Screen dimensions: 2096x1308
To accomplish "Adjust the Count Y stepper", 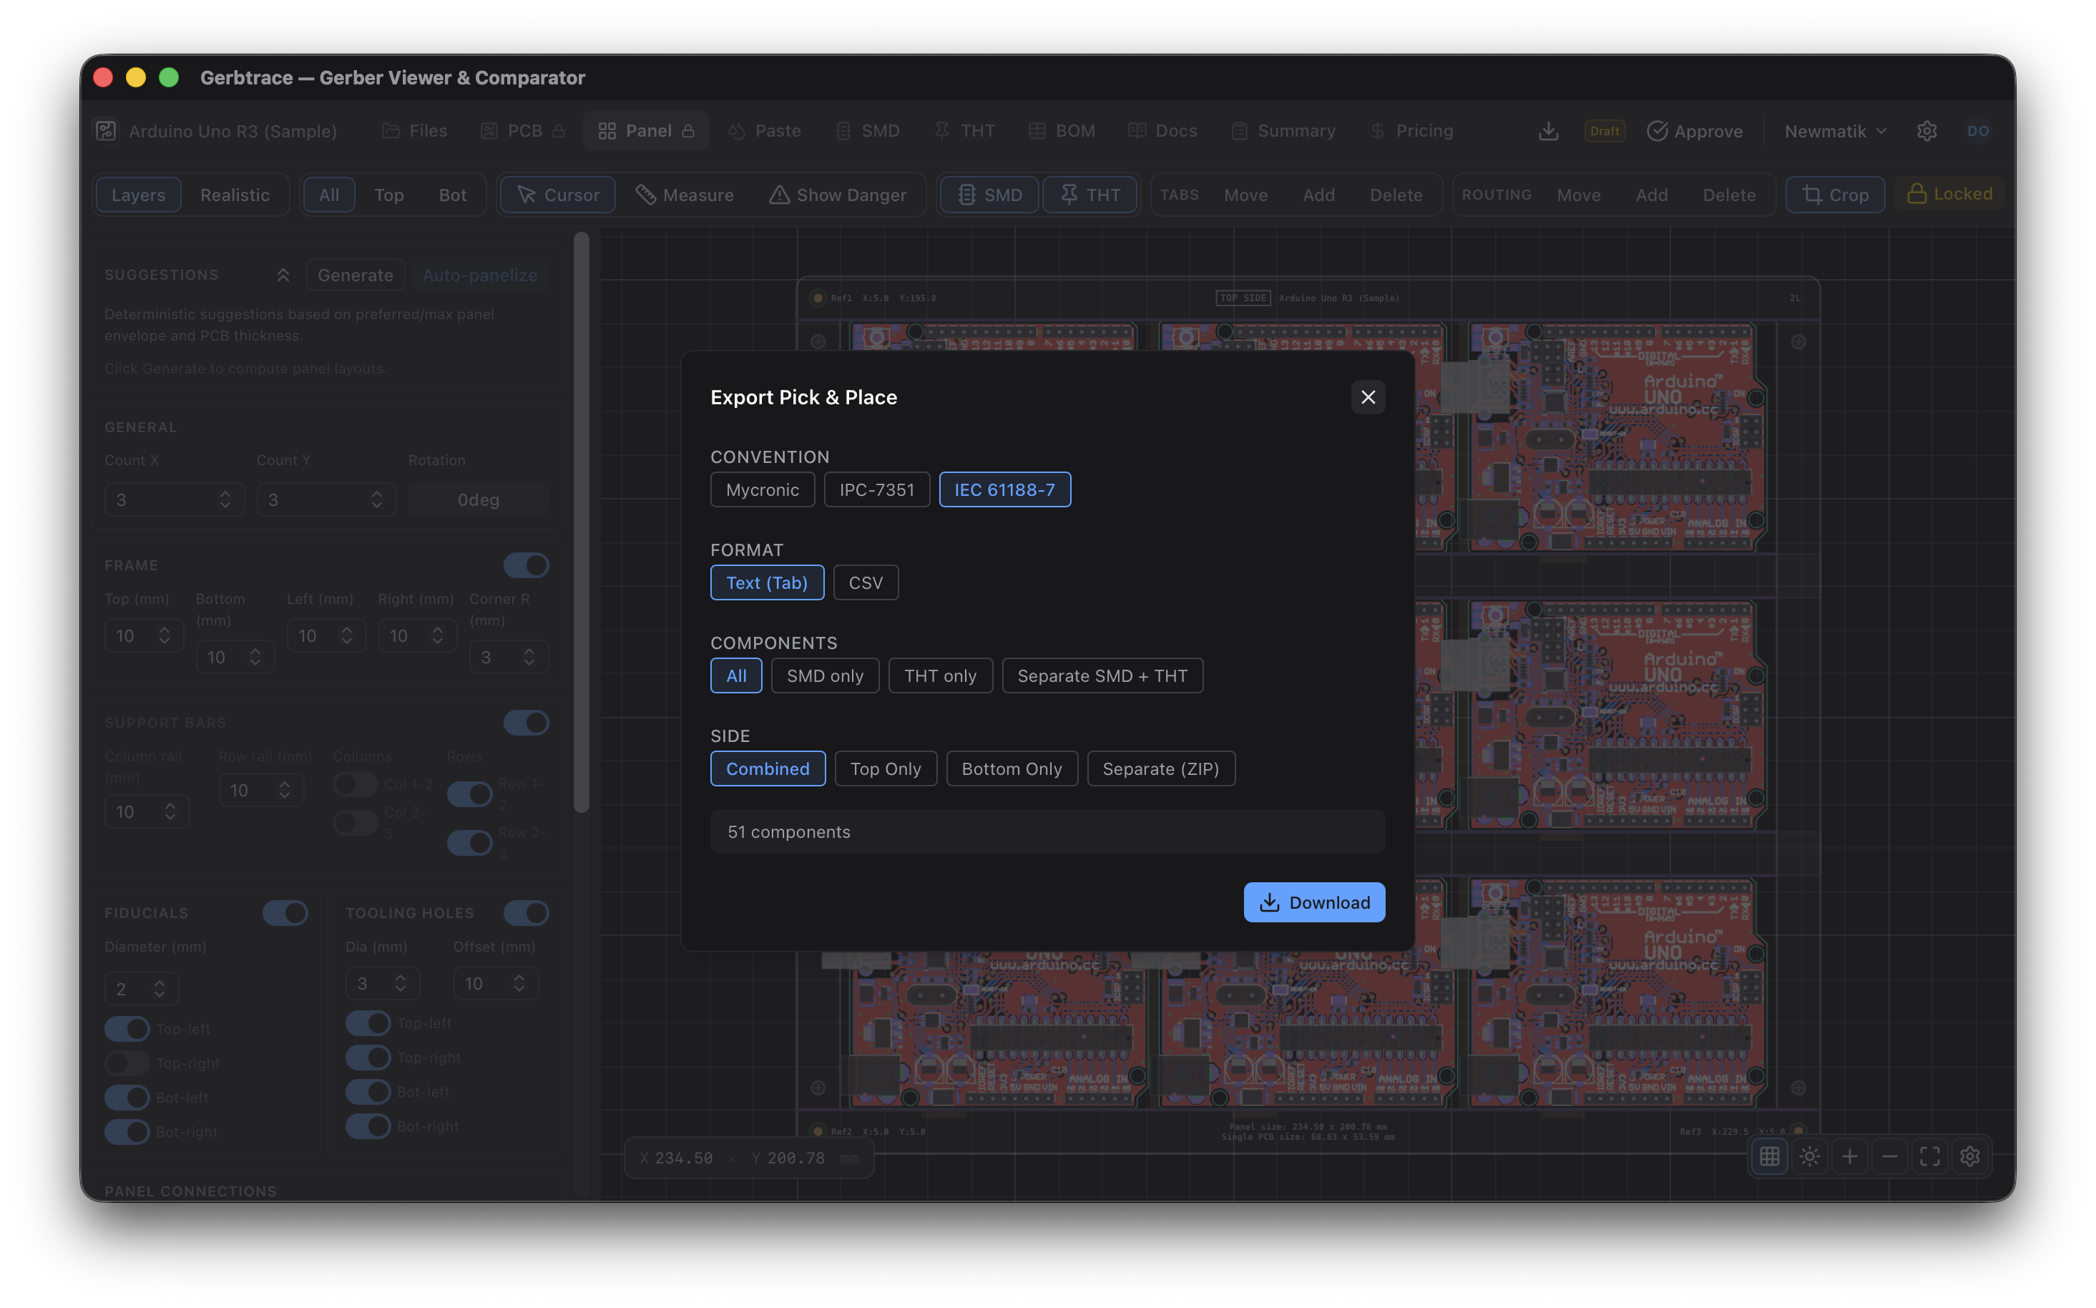I will [377, 499].
